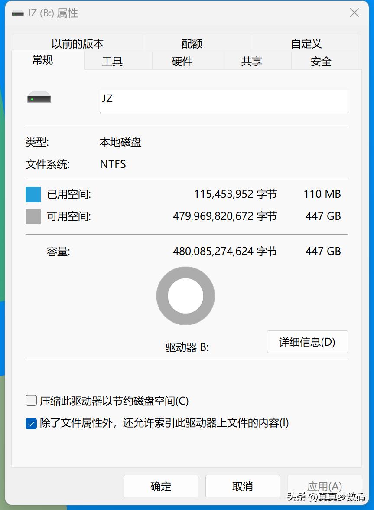Click the 本地磁盘 type label

click(120, 142)
